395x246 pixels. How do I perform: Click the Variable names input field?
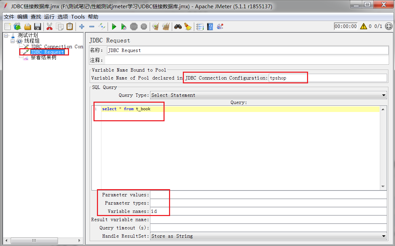268,211
